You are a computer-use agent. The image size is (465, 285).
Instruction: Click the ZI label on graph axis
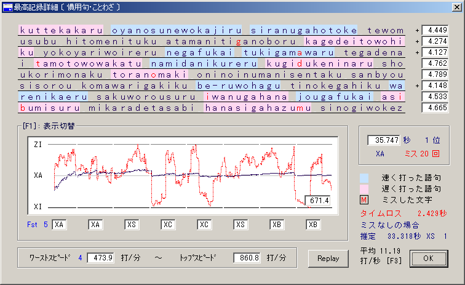click(x=38, y=145)
